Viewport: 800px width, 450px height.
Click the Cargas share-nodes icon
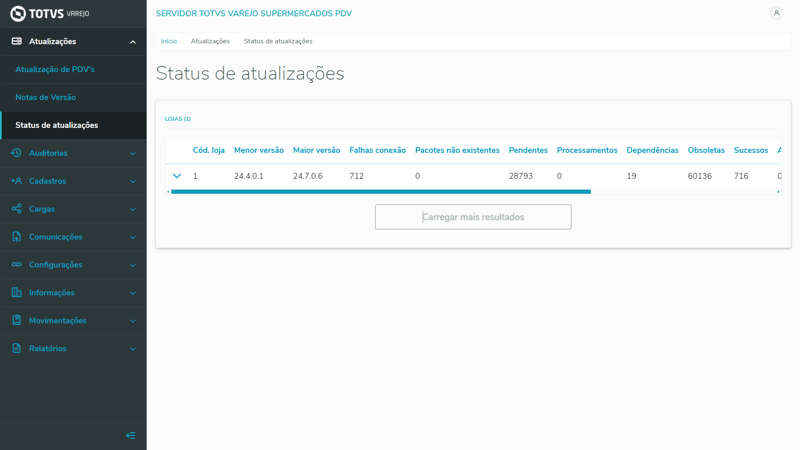[x=16, y=209]
